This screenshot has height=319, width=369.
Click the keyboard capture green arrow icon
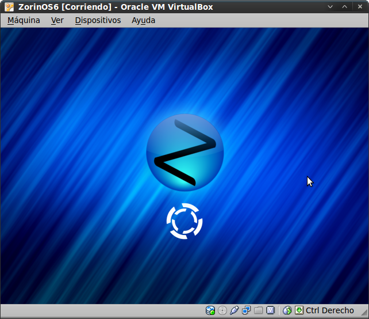(299, 310)
